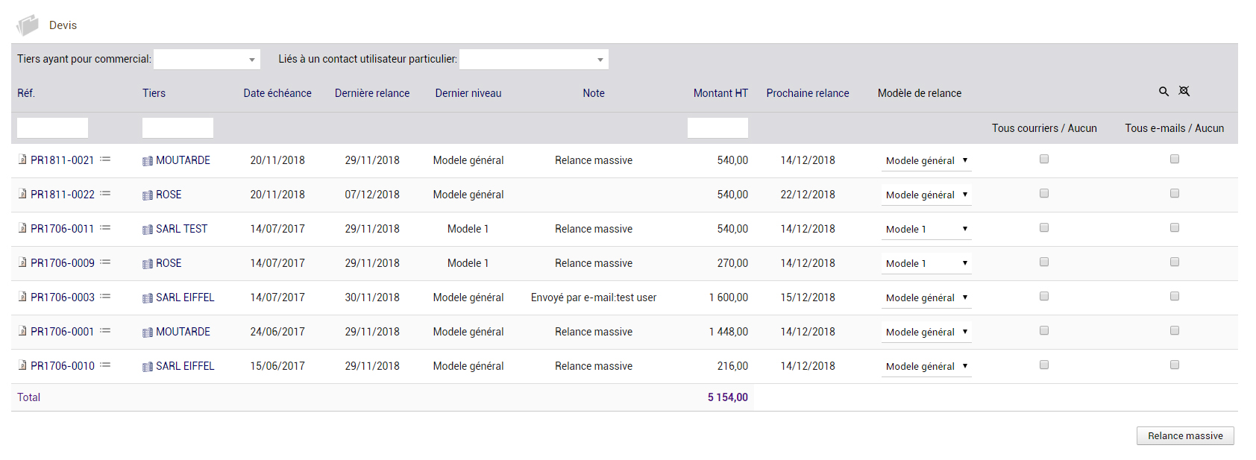Image resolution: width=1256 pixels, height=460 pixels.
Task: Click the search magnifier icon in header
Action: (1164, 92)
